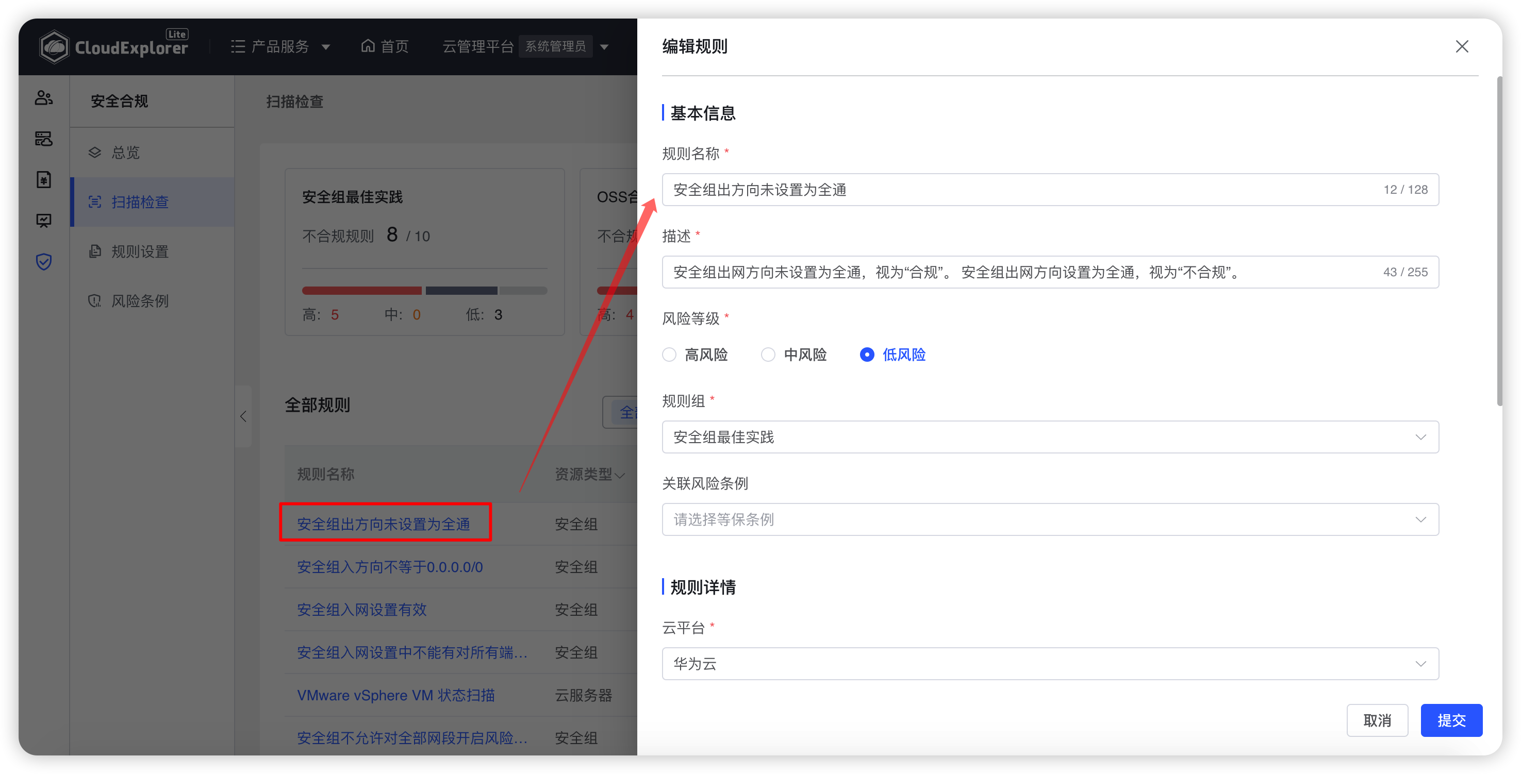
Task: Expand the 系统管理员 role dropdown arrow
Action: pyautogui.click(x=604, y=47)
